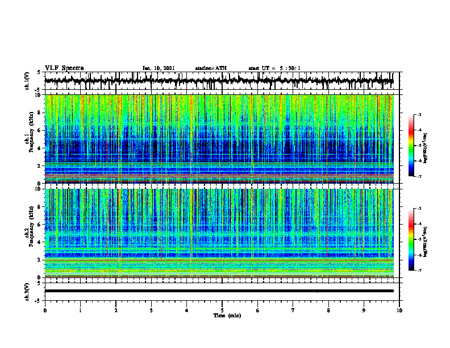This screenshot has width=450, height=348.
Task: Click the ch.3(V) axis label
Action: [27, 292]
